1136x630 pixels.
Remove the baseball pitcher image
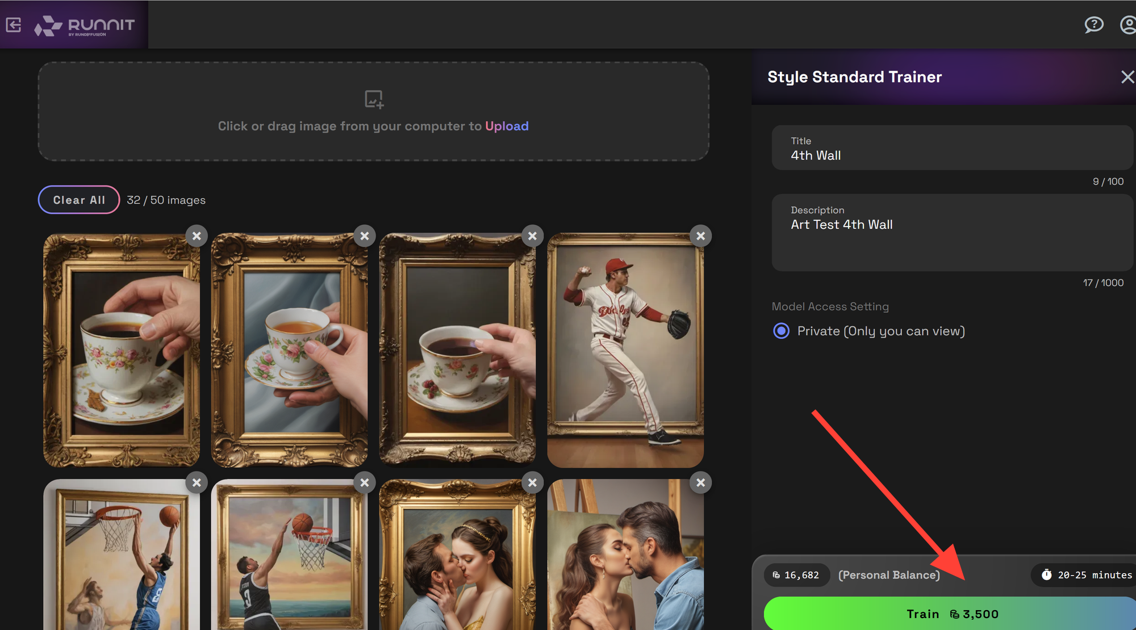pos(700,236)
